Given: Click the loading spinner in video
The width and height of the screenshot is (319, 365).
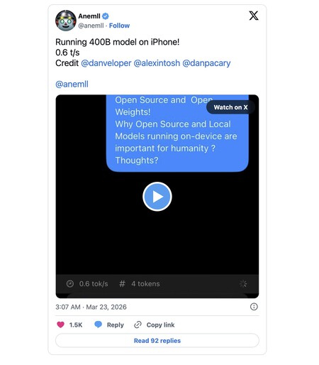Looking at the screenshot, I should point(243,283).
